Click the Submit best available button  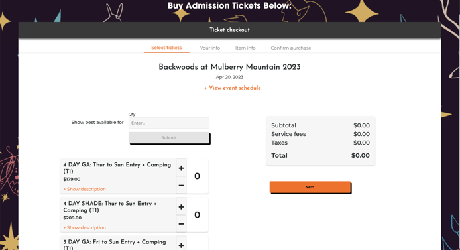click(x=169, y=137)
